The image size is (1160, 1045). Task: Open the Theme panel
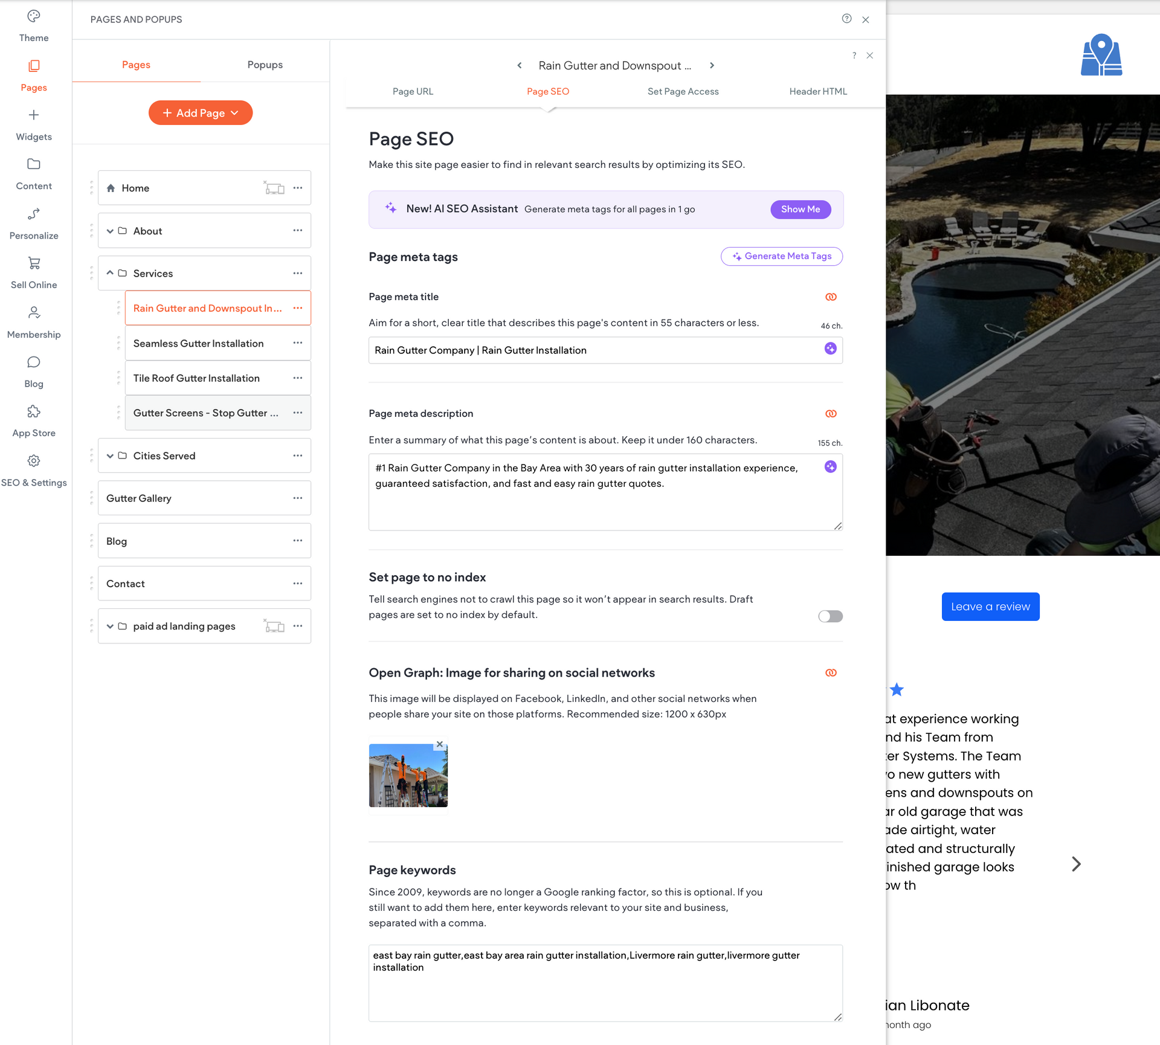pyautogui.click(x=34, y=26)
